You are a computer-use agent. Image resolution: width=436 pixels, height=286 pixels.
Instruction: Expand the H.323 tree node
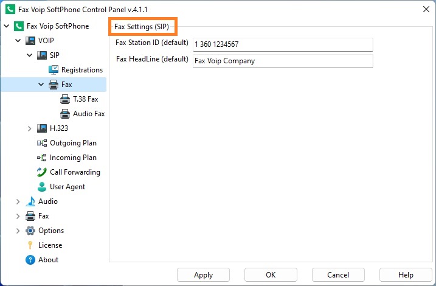[29, 128]
